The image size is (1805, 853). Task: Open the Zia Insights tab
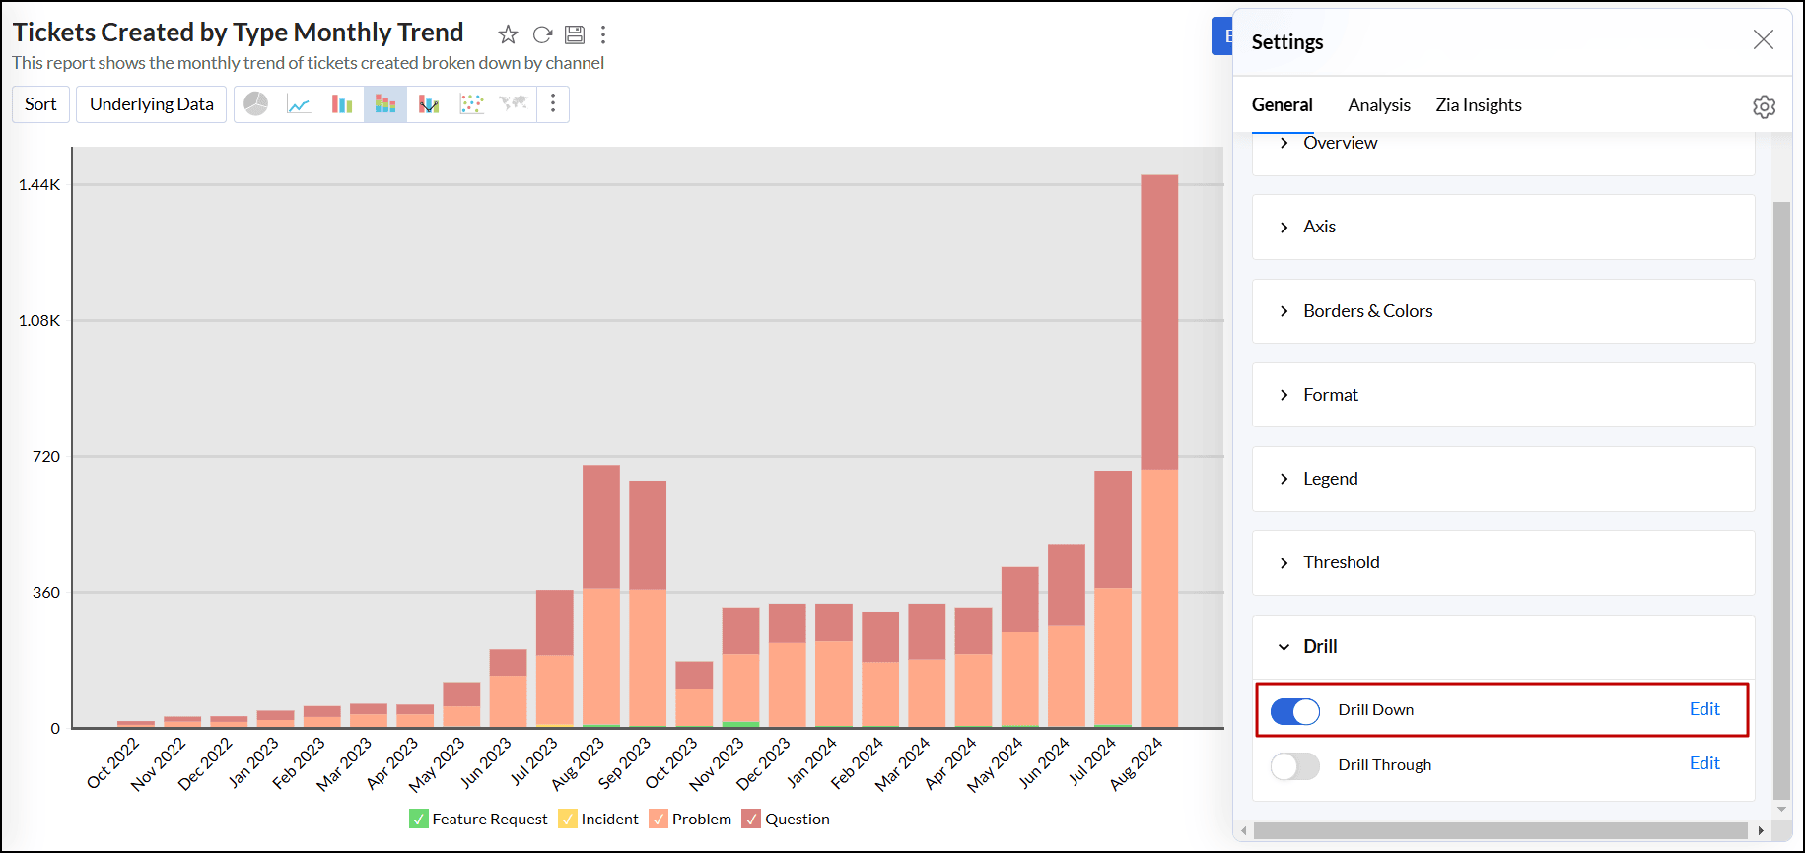1478,105
